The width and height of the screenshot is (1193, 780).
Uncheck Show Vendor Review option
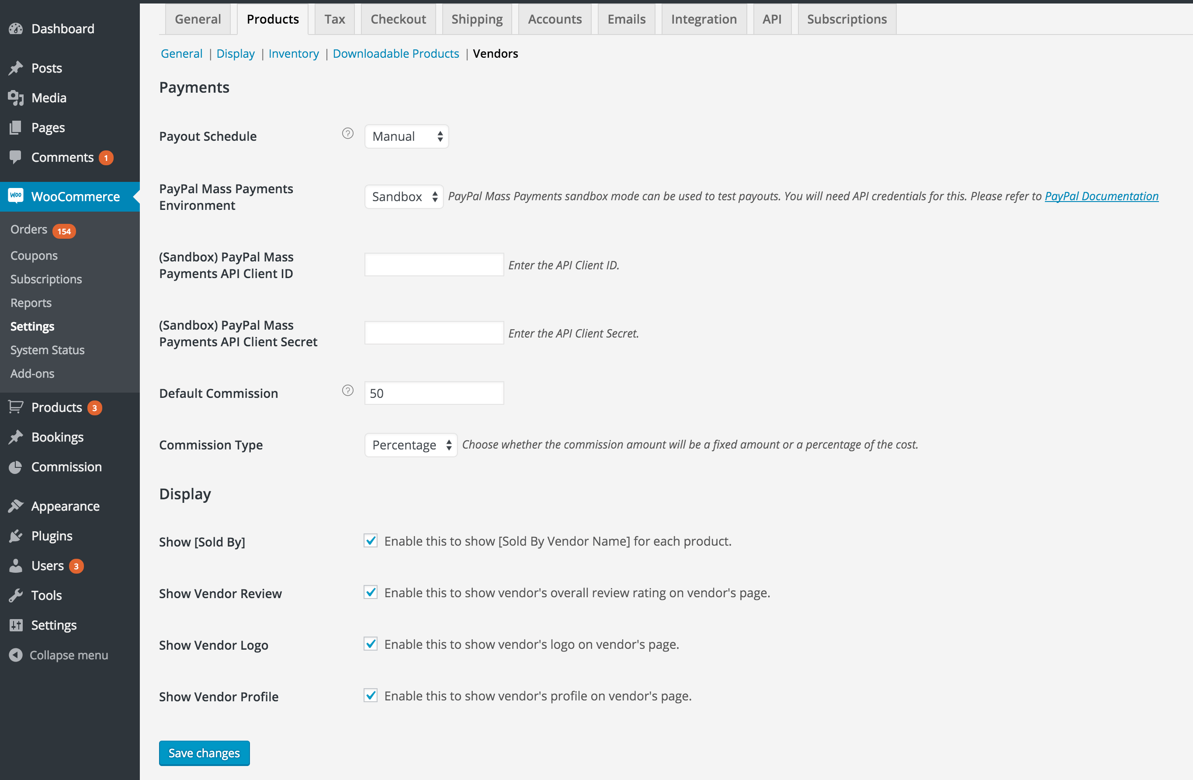[371, 592]
